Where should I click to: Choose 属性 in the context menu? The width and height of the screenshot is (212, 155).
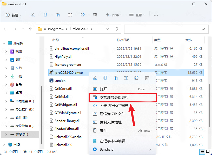point(122,130)
